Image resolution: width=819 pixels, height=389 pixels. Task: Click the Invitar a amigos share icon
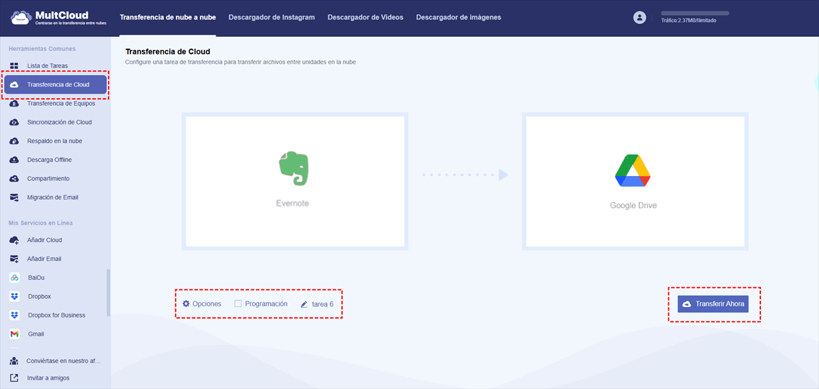14,377
